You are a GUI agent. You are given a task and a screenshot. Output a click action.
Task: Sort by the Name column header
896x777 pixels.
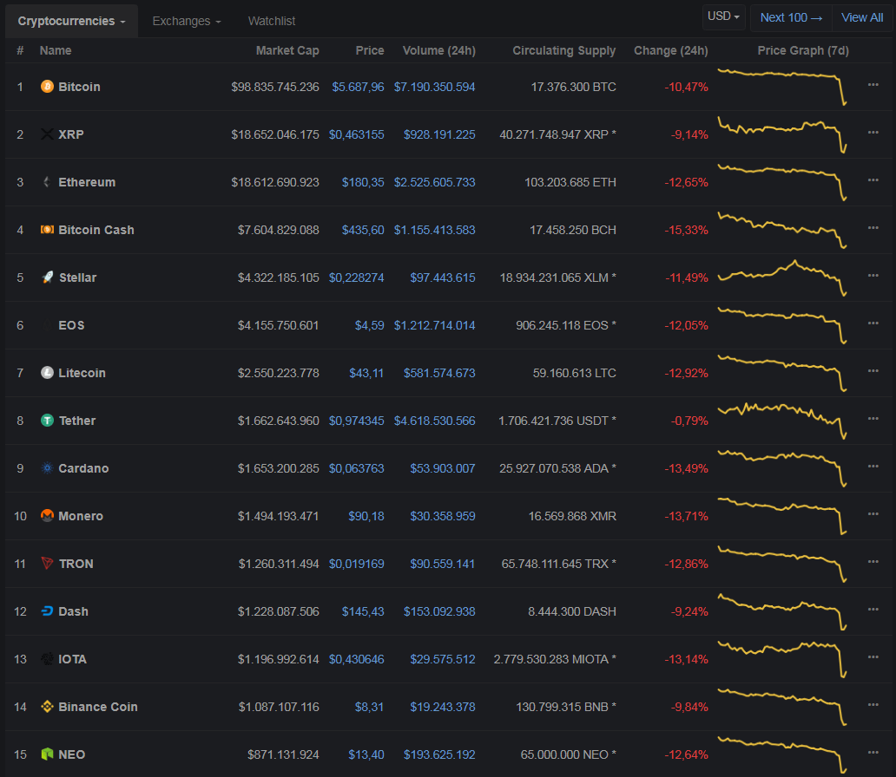(x=56, y=50)
